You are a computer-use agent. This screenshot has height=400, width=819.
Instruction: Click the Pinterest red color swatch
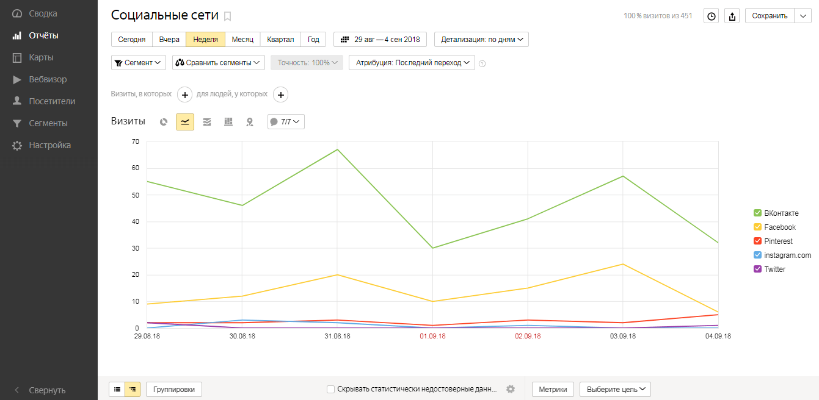[757, 241]
